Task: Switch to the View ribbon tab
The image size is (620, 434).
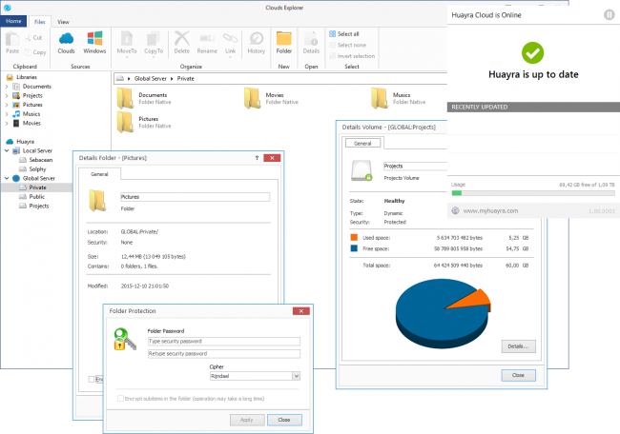Action: click(x=63, y=22)
